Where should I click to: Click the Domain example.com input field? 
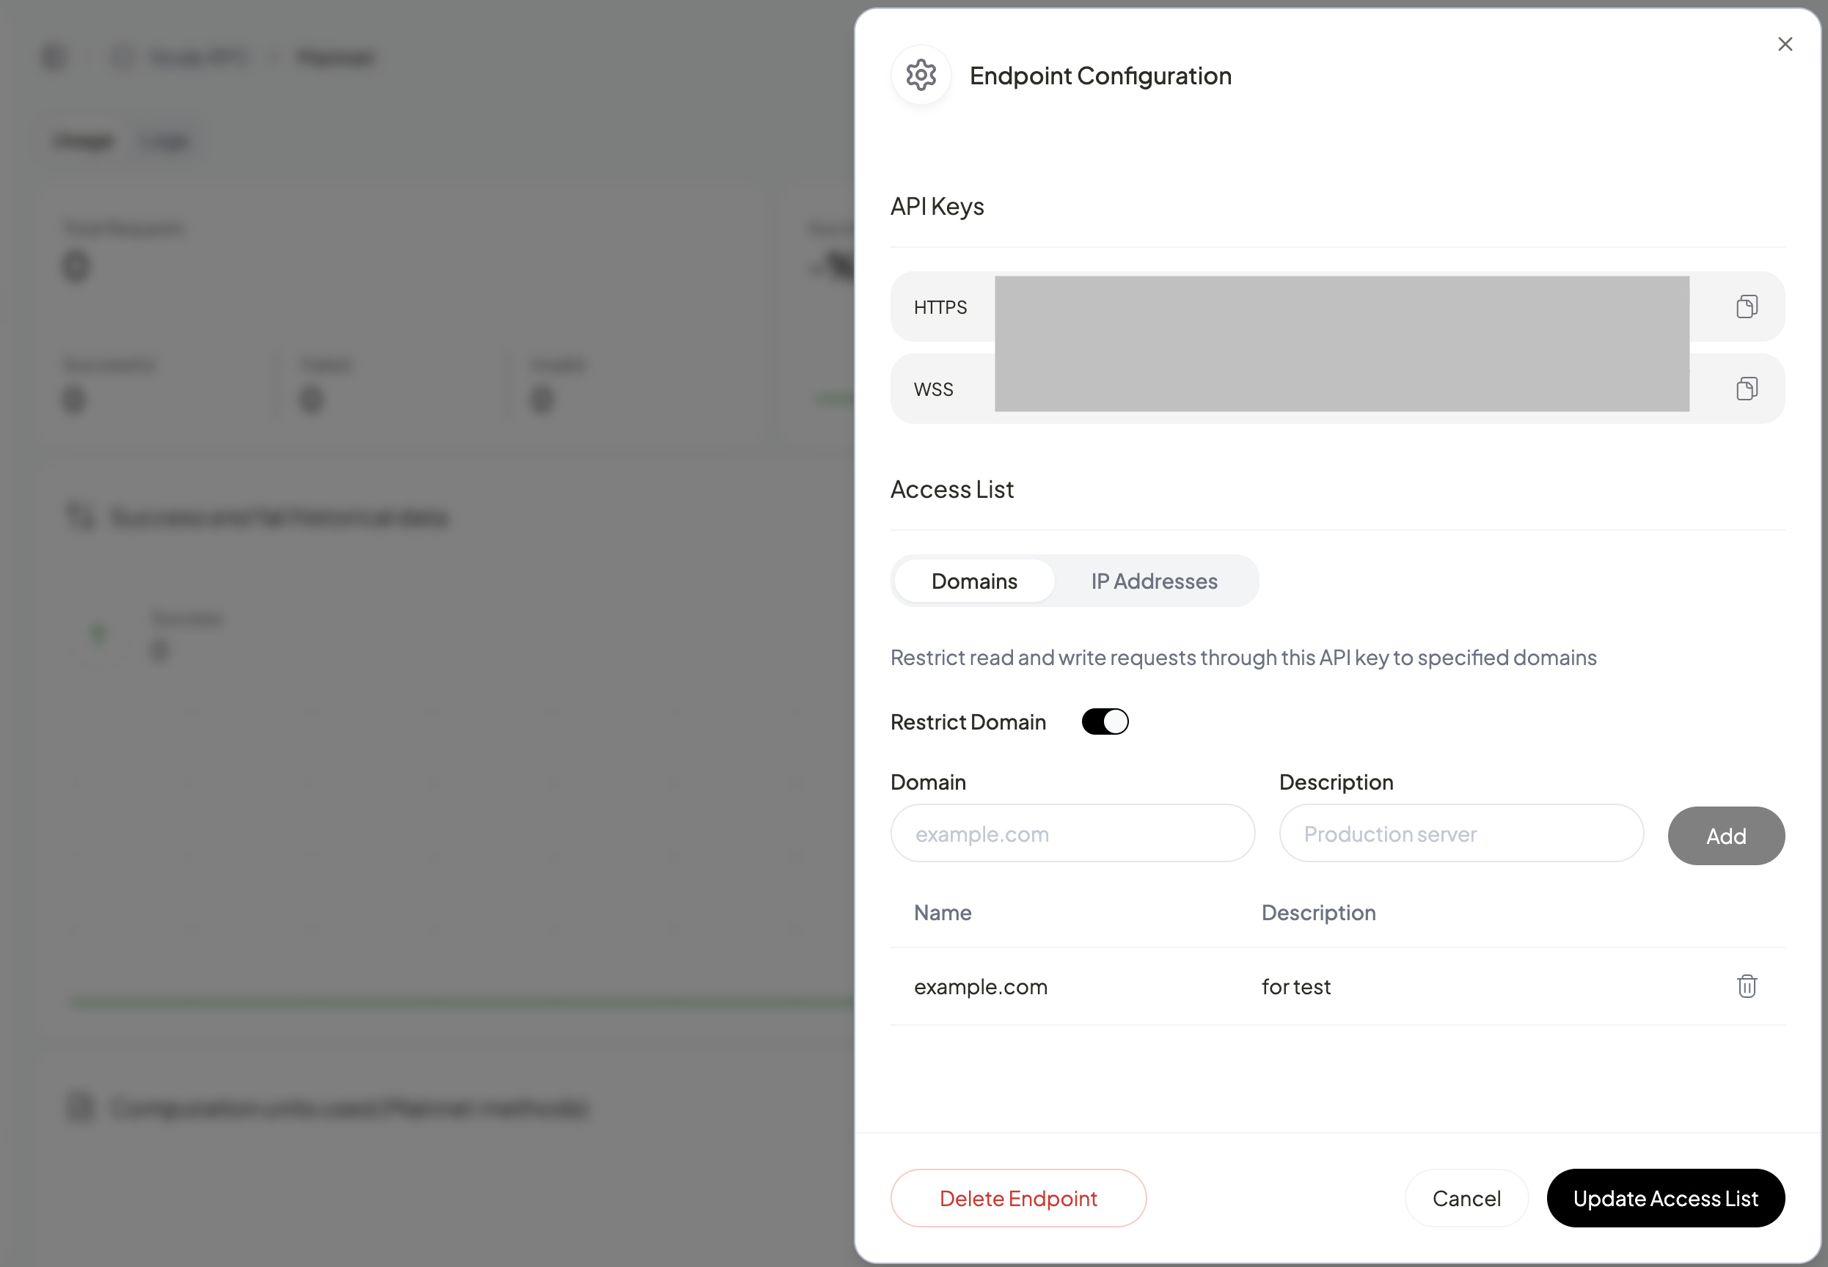click(1072, 834)
